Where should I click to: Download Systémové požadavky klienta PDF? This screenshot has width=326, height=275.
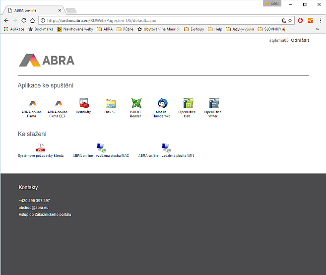[41, 148]
